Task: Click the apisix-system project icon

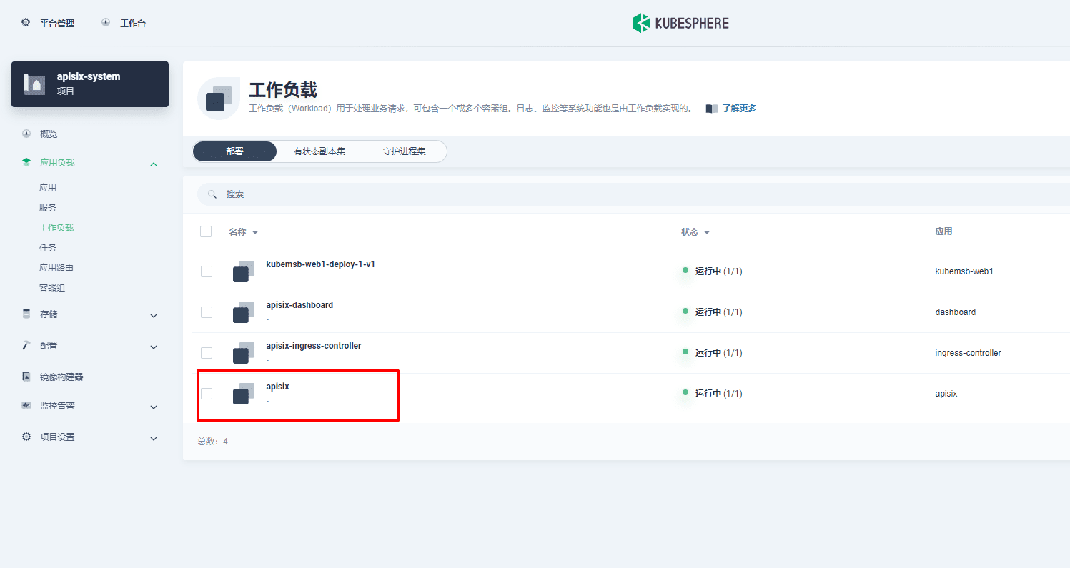Action: pyautogui.click(x=35, y=84)
